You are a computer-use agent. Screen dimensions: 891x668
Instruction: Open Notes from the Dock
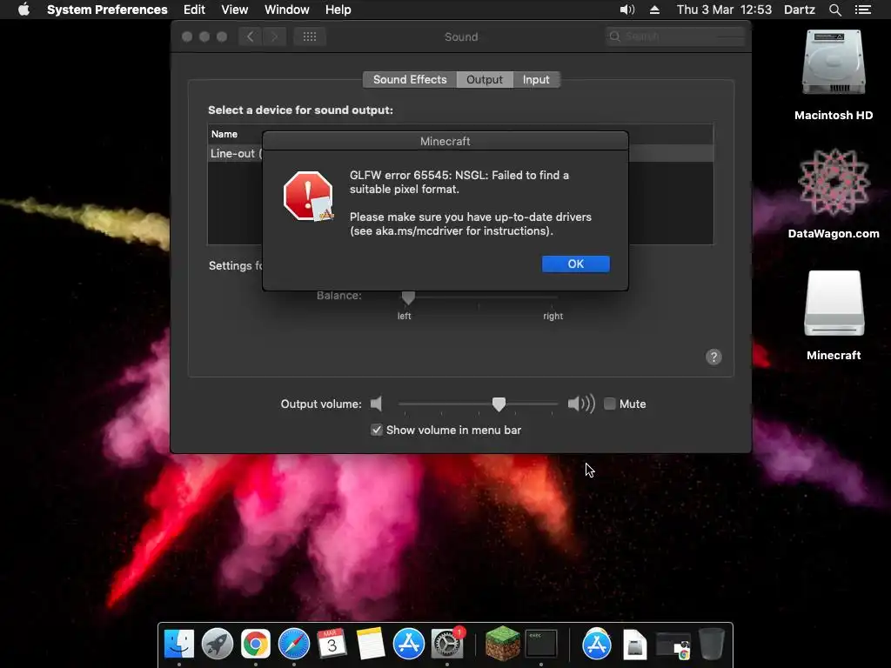point(371,645)
